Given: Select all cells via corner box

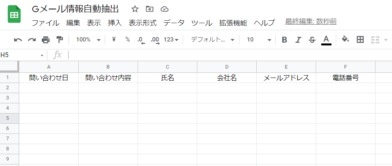Looking at the screenshot, I should click(9, 67).
